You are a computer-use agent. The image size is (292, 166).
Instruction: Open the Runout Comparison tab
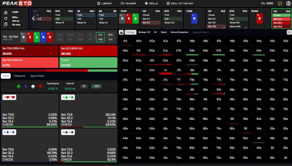[180, 32]
